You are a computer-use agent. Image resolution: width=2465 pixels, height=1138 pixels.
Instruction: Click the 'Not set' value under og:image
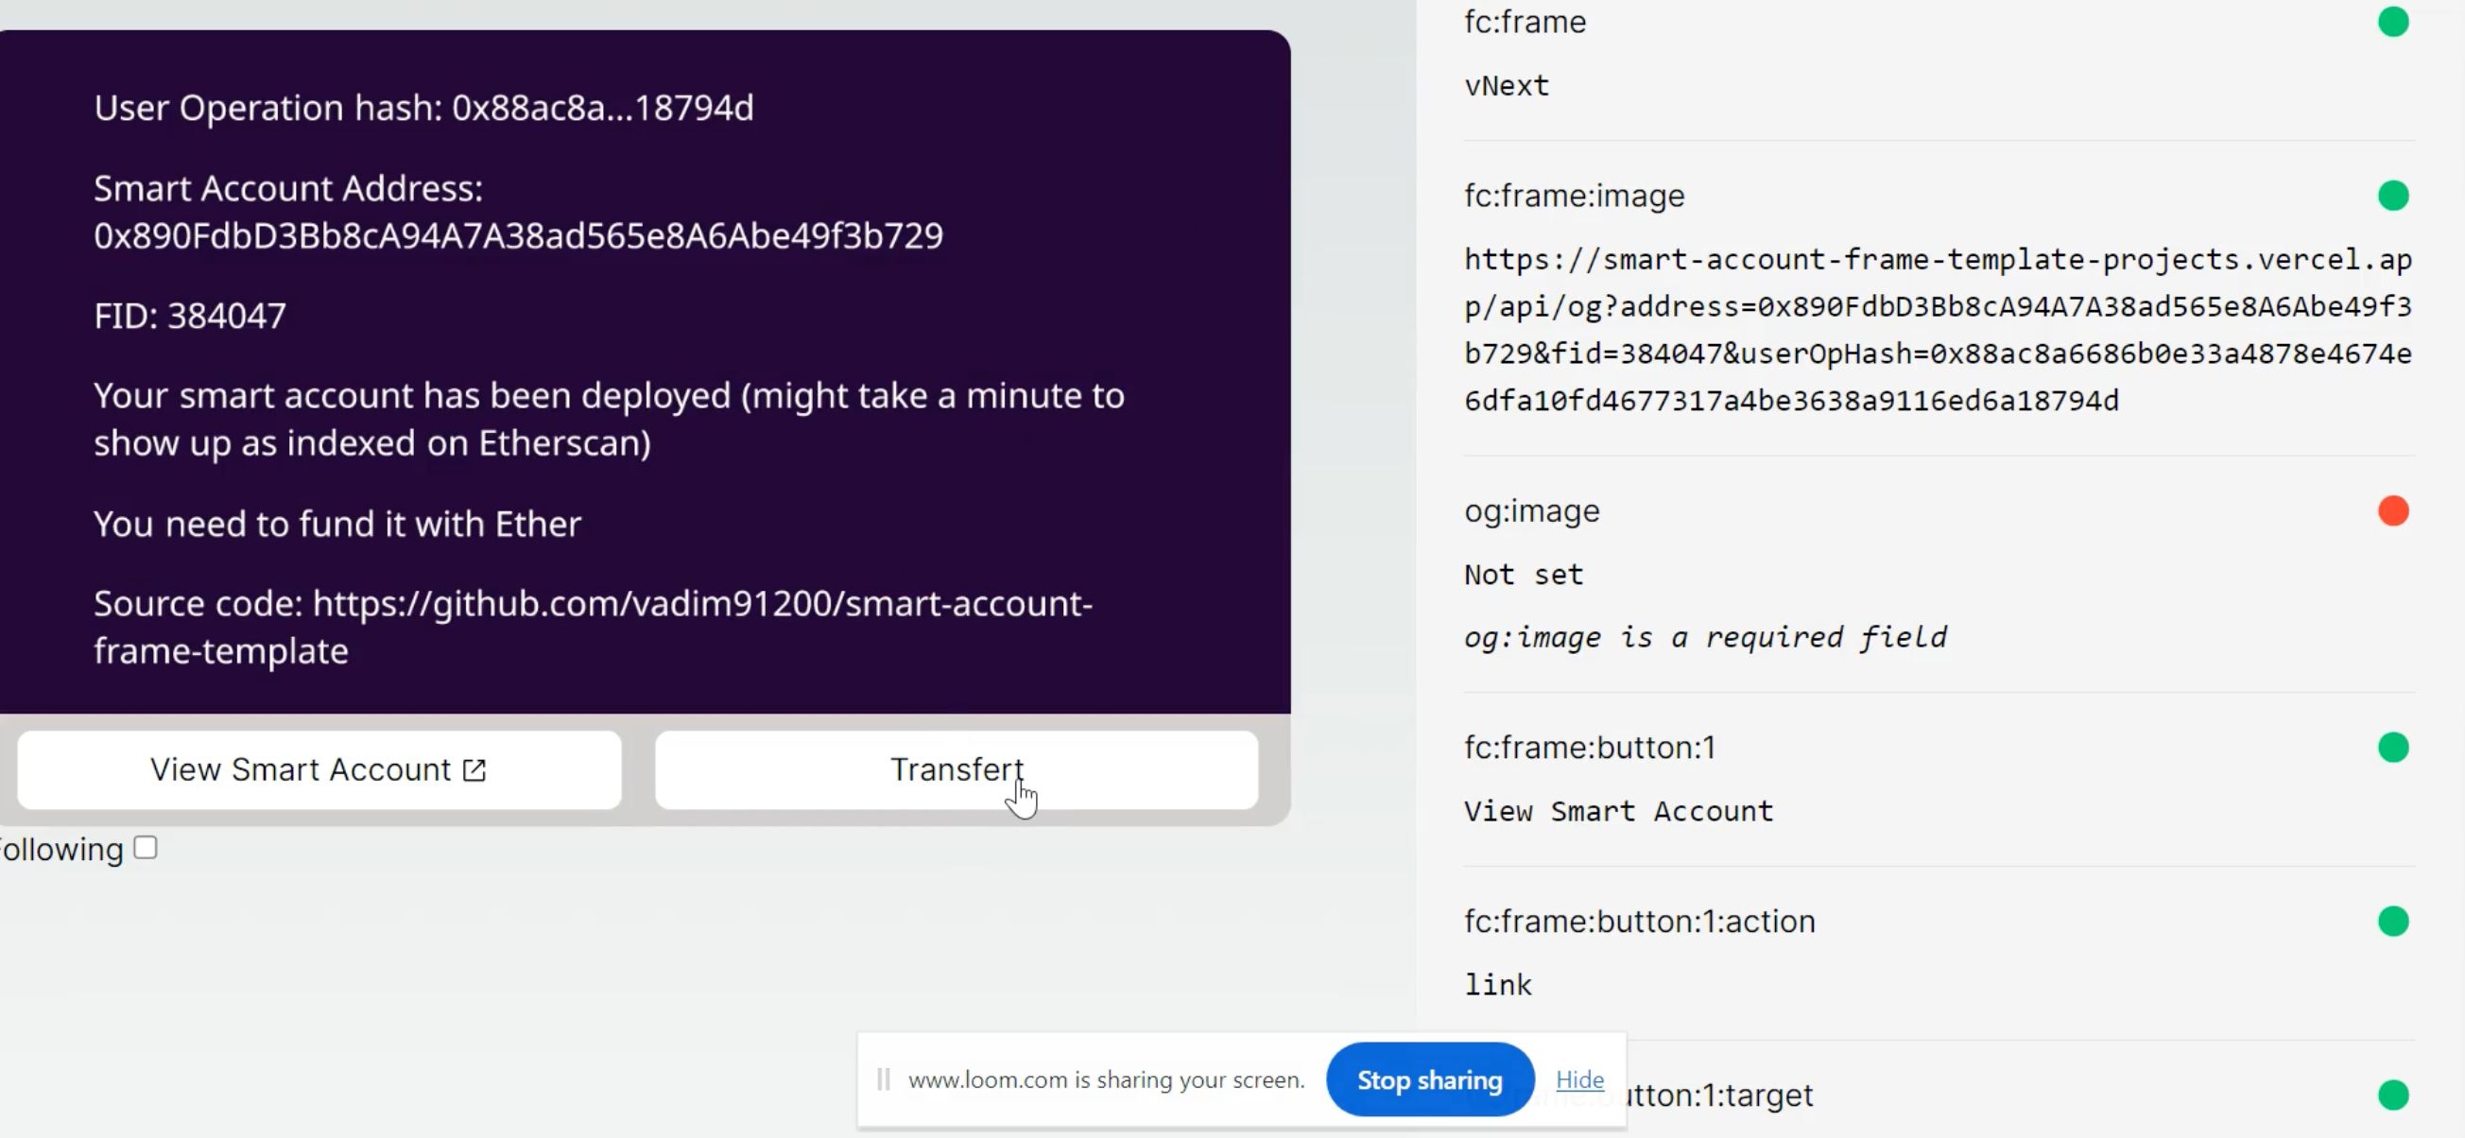tap(1524, 575)
